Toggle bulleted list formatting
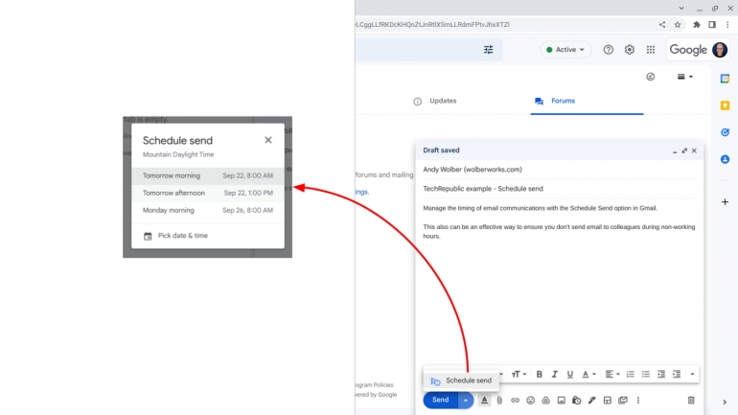Screen dimensions: 738x415 pyautogui.click(x=646, y=374)
